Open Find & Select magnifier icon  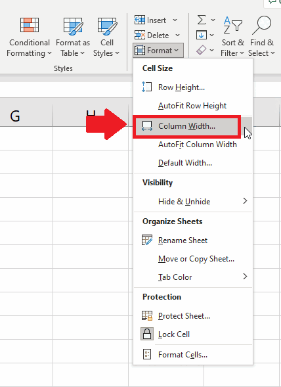(261, 25)
